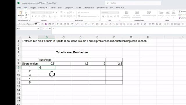The width and height of the screenshot is (186, 105).
Task: Open the Undo history dropdown arrow
Action: point(74,24)
